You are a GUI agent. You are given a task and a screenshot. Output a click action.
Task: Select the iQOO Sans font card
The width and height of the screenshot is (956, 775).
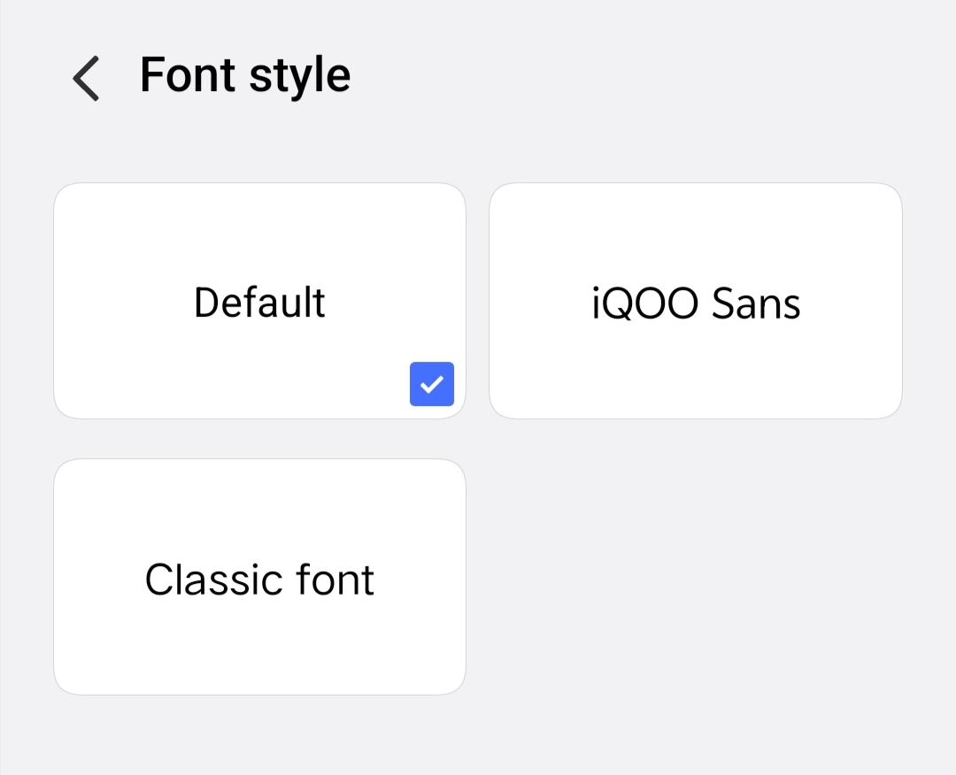[x=696, y=301]
